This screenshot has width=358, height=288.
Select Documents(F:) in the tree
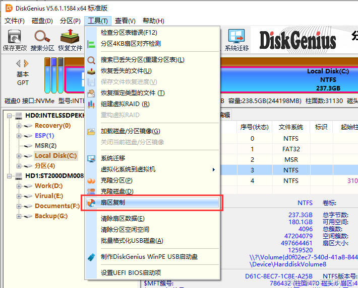click(x=57, y=206)
